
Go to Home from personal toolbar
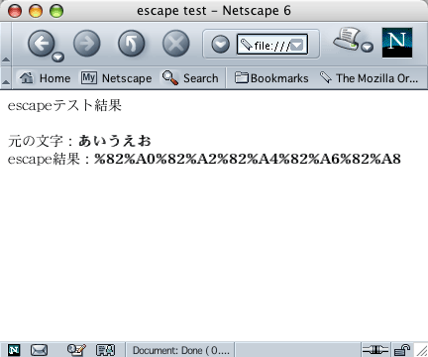point(45,78)
